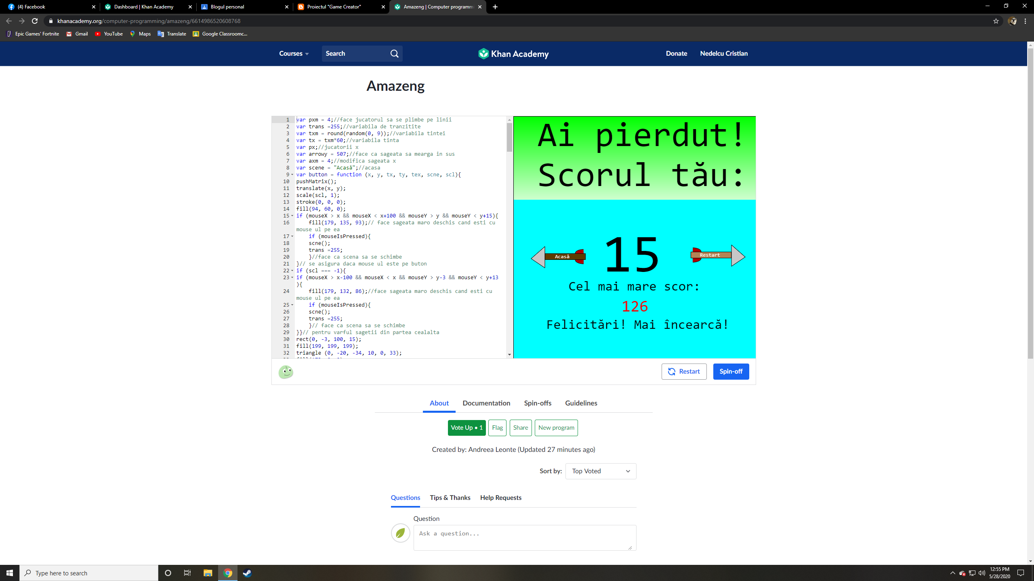
Task: Open Windows Start menu
Action: point(10,573)
